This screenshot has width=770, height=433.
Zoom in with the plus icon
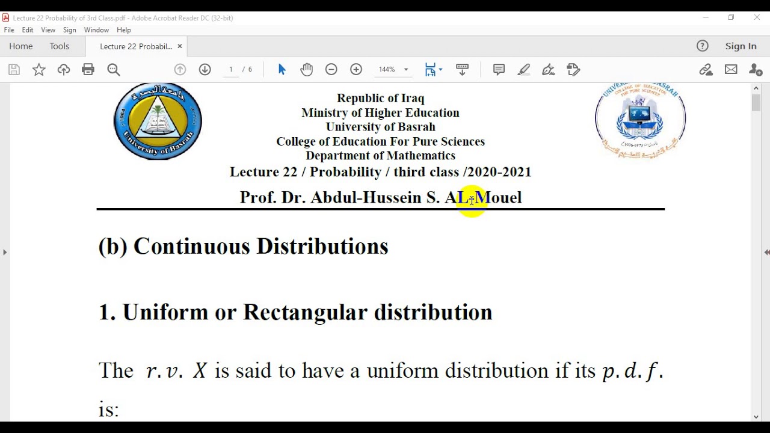point(356,70)
